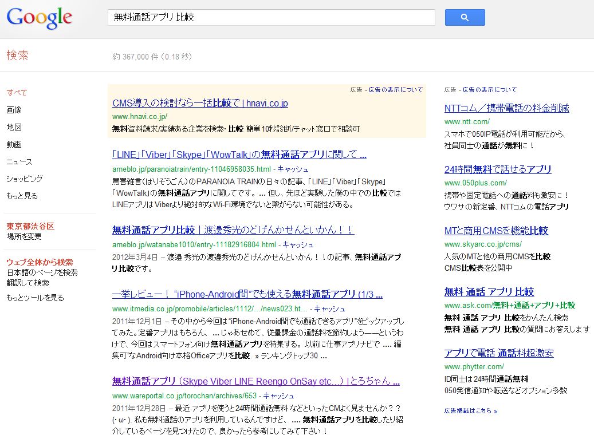Switch to ニュース news results
Image resolution: width=594 pixels, height=443 pixels.
point(19,161)
